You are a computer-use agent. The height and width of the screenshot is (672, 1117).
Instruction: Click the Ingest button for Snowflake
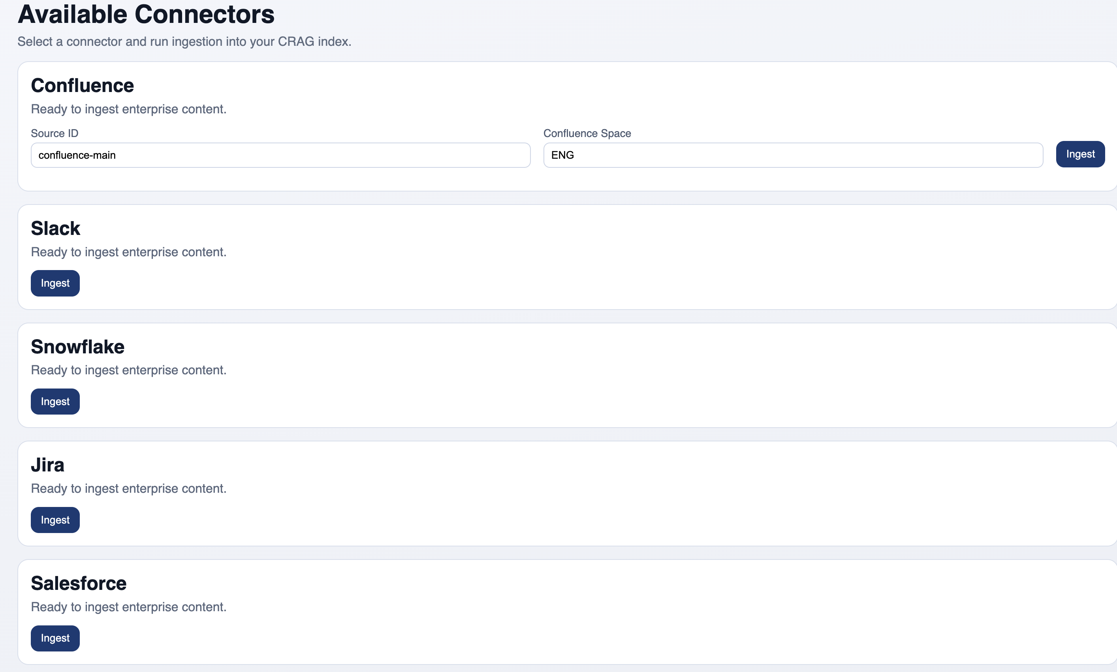tap(55, 401)
